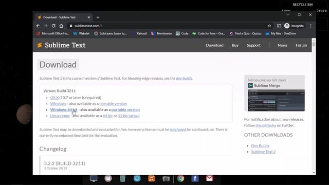The image size is (329, 185).
Task: Open SoloLearn bookmark
Action: click(x=111, y=33)
